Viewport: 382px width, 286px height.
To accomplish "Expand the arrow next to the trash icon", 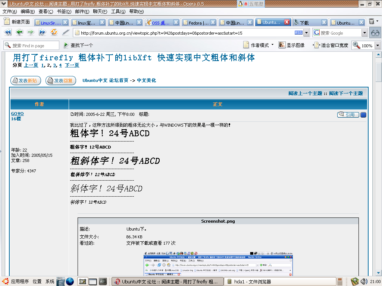I will click(x=378, y=21).
